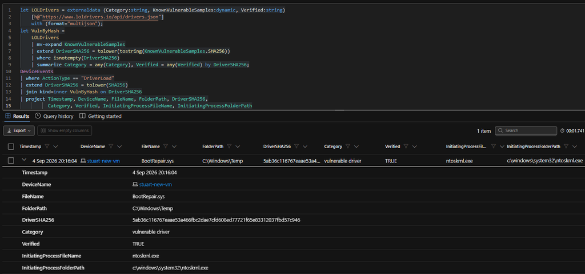The height and width of the screenshot is (274, 585).
Task: Open stuart-new-vm link in table row
Action: point(103,161)
